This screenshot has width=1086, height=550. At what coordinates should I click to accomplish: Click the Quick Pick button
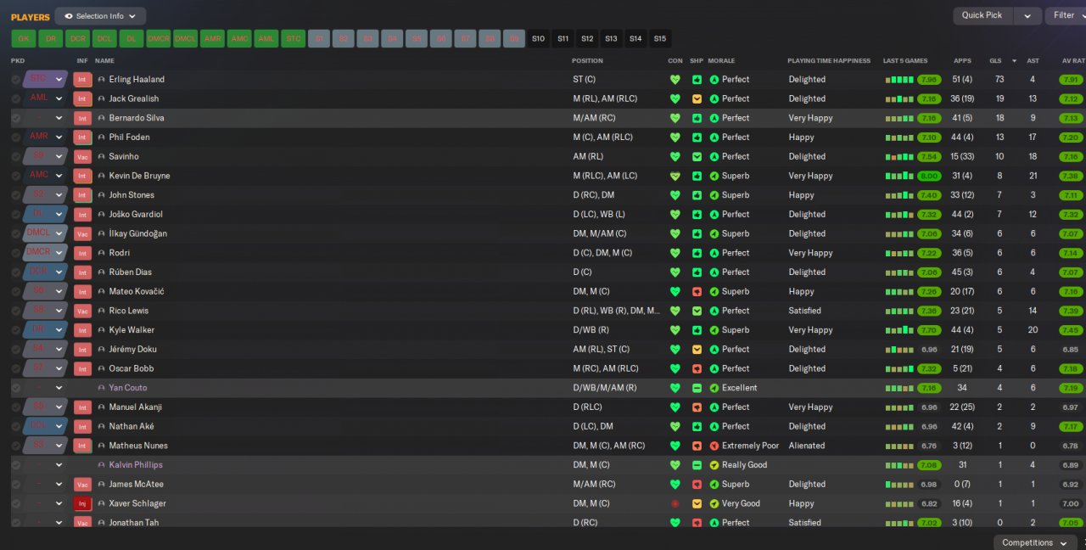[982, 16]
